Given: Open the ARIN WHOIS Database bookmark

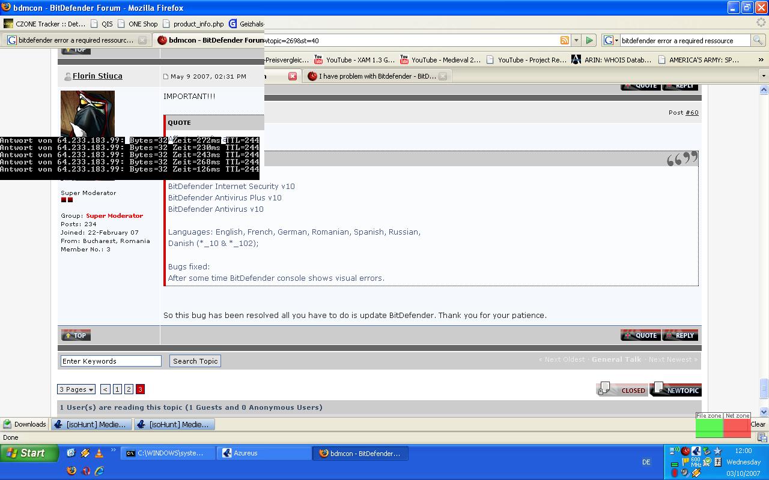Looking at the screenshot, I should pos(612,59).
